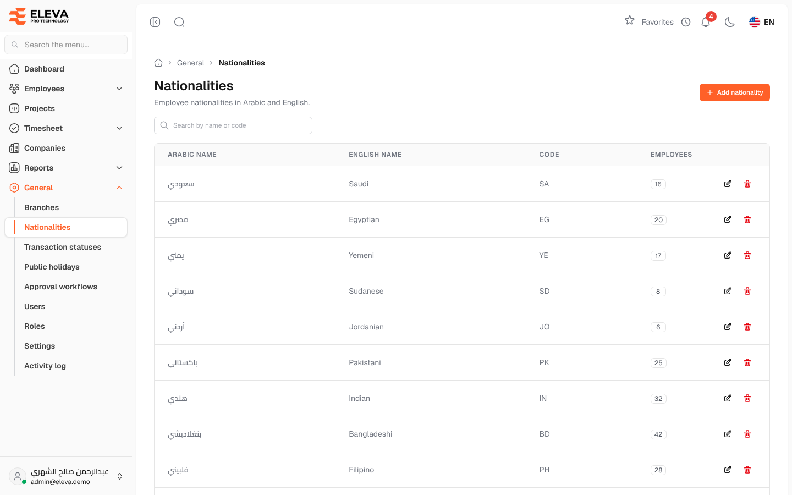792x495 pixels.
Task: Delete the Yemeni nationality row
Action: (x=747, y=255)
